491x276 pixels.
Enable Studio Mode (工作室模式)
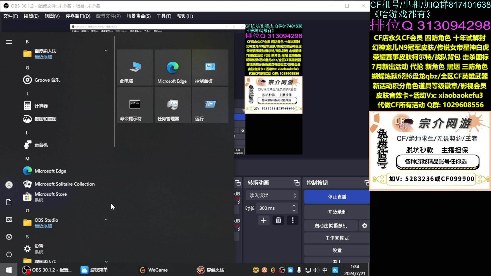[337, 238]
